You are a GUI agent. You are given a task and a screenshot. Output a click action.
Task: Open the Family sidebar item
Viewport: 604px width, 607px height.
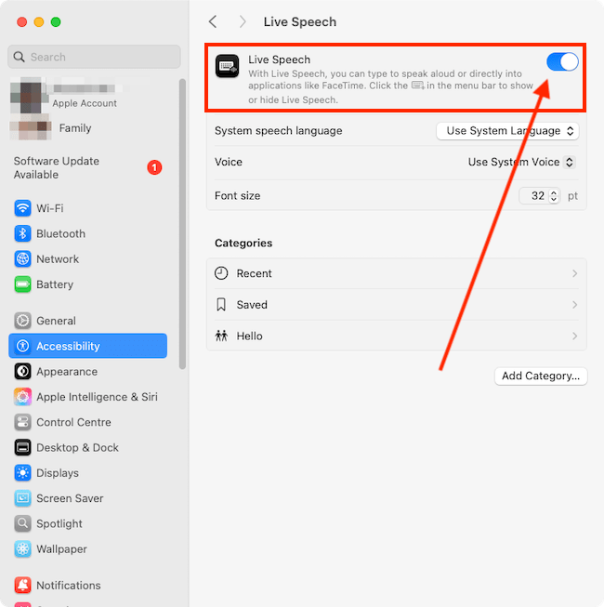coord(75,128)
